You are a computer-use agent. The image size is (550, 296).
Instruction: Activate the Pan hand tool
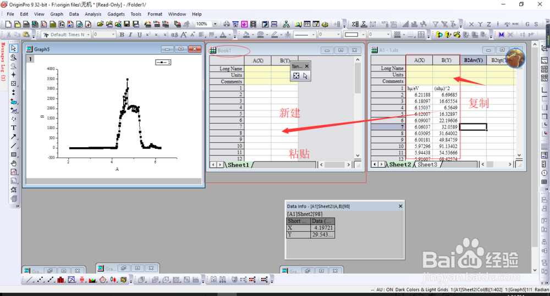[14, 163]
